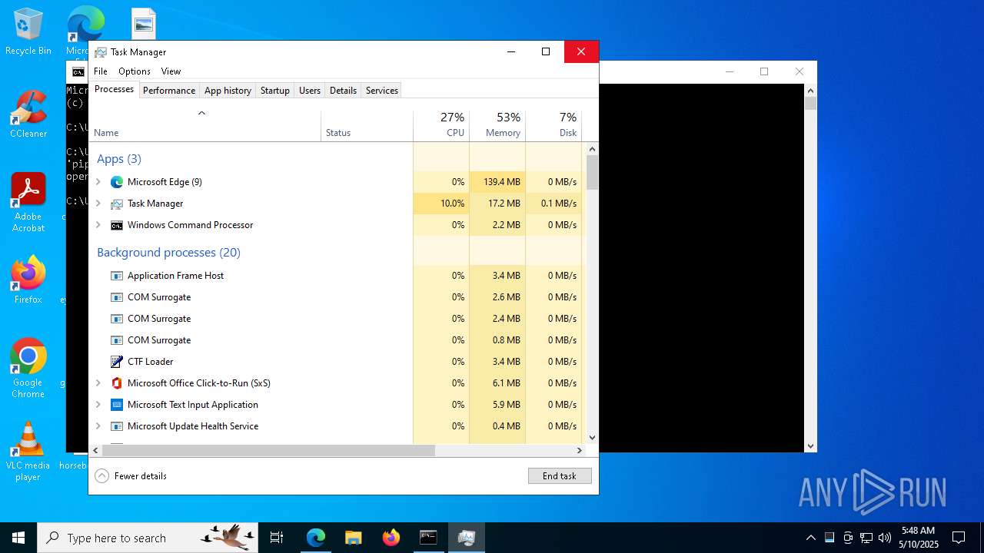The height and width of the screenshot is (553, 984).
Task: Expand Windows Command Processor row
Action: point(98,225)
